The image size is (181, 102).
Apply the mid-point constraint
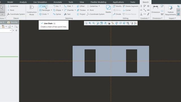(x=145, y=10)
